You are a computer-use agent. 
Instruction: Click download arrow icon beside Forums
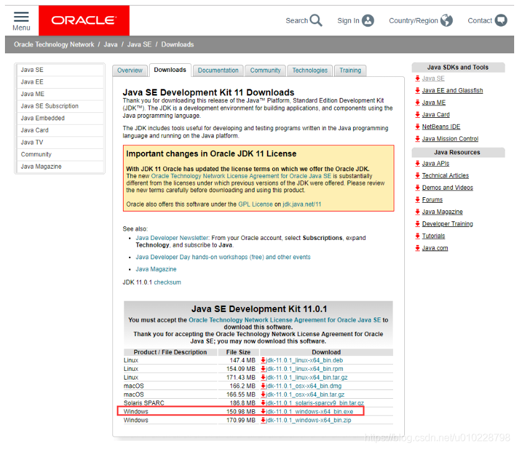pyautogui.click(x=417, y=200)
